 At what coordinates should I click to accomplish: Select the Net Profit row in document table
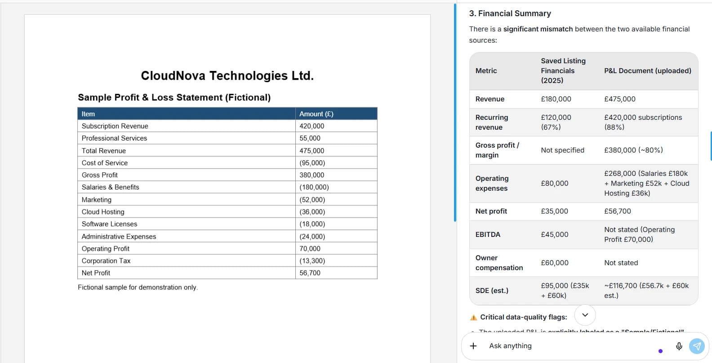tap(227, 273)
